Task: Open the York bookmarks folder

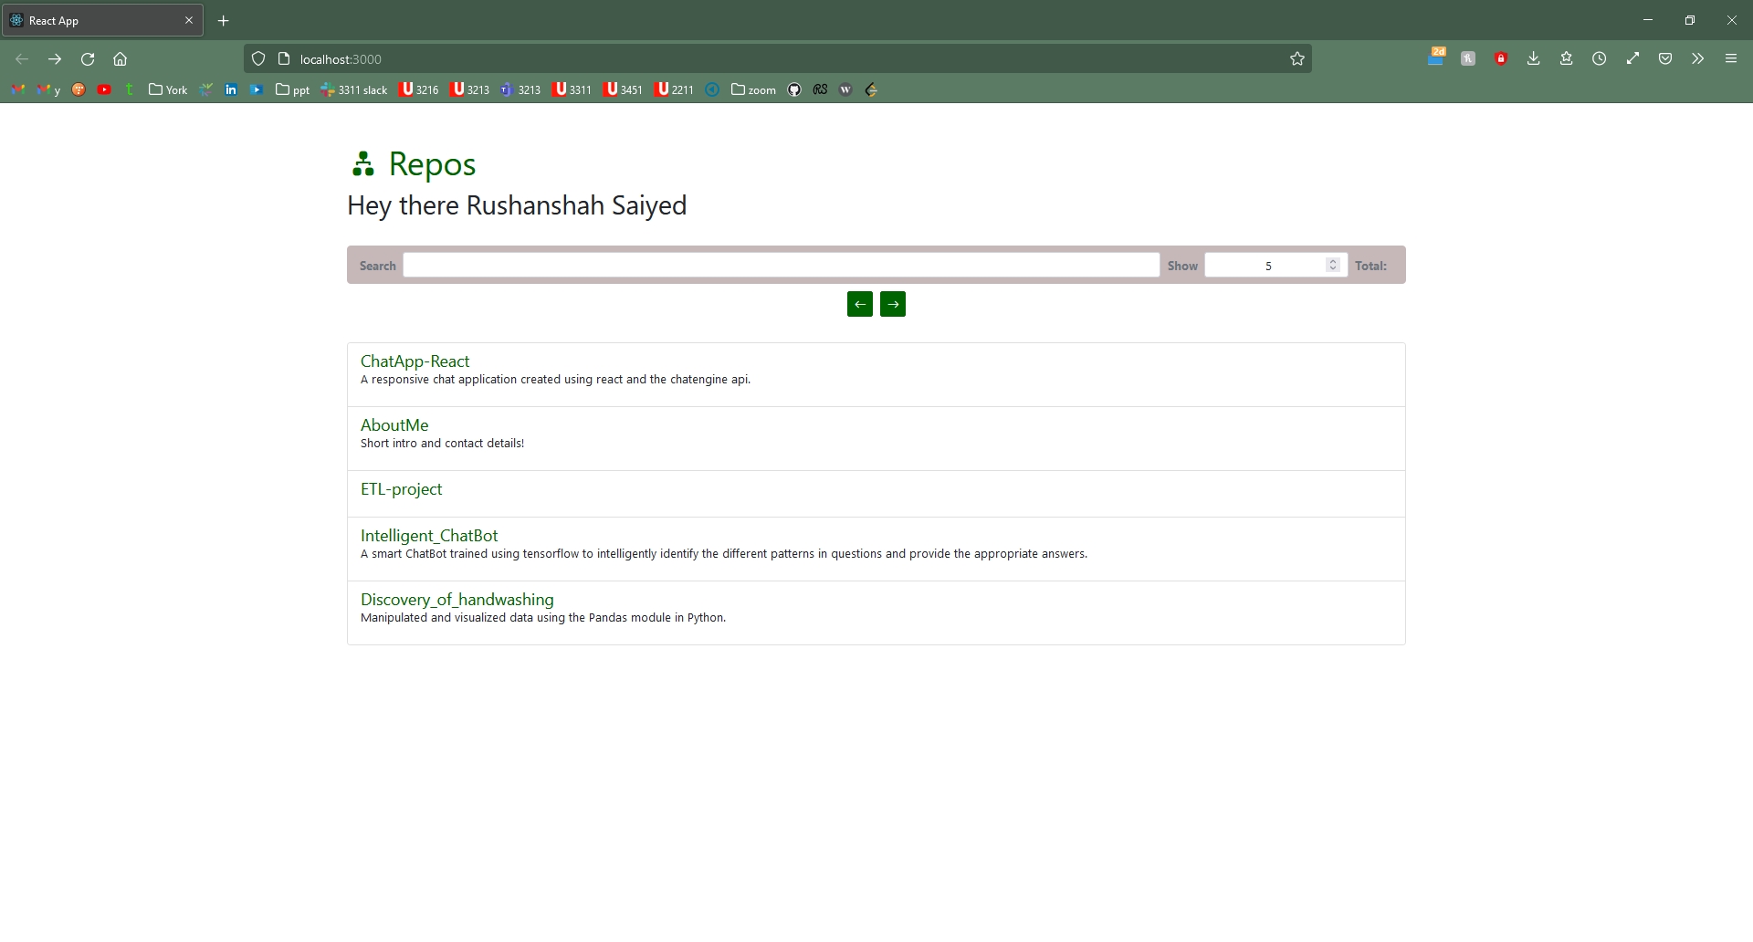Action: pos(167,89)
